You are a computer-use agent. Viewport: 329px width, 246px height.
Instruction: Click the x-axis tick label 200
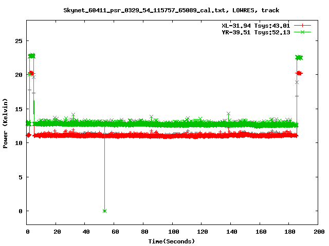pos(319,232)
